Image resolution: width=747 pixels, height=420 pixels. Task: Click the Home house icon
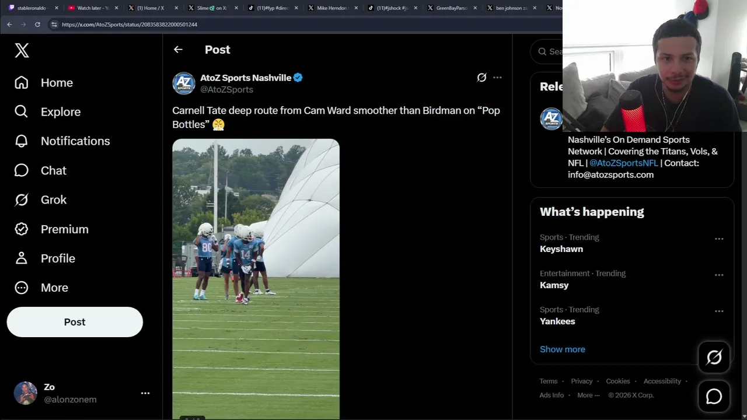tap(22, 83)
